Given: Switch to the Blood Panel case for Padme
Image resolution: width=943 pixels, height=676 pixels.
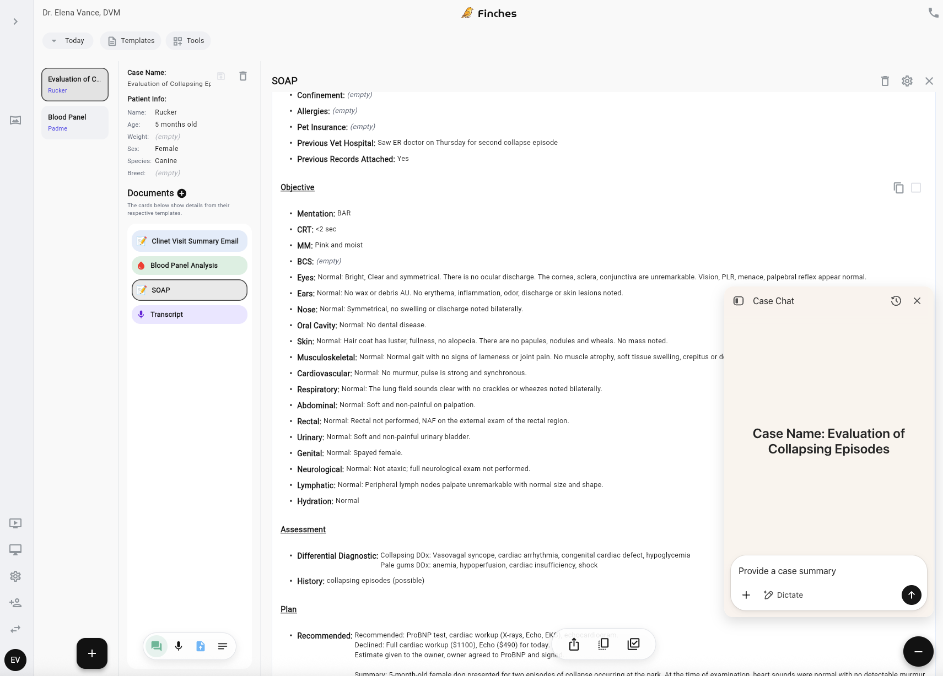Looking at the screenshot, I should 75,122.
